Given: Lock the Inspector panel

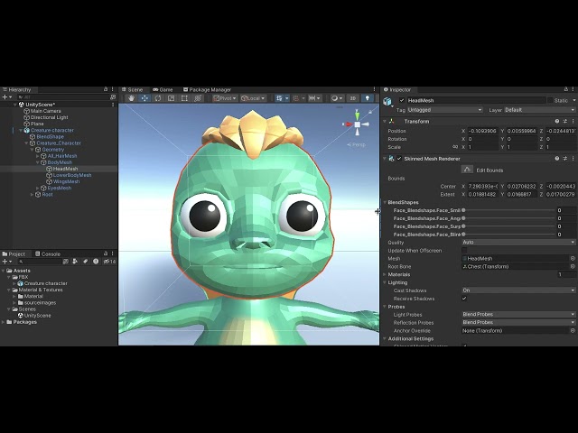Looking at the screenshot, I should coord(566,89).
